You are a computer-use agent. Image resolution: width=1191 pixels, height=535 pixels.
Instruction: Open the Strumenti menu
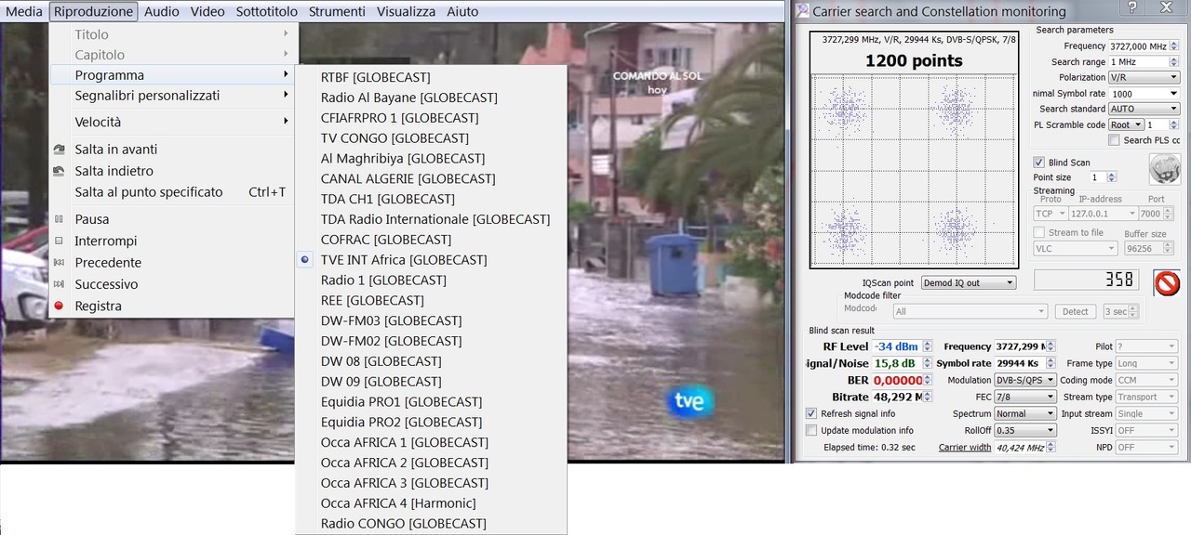click(x=338, y=11)
